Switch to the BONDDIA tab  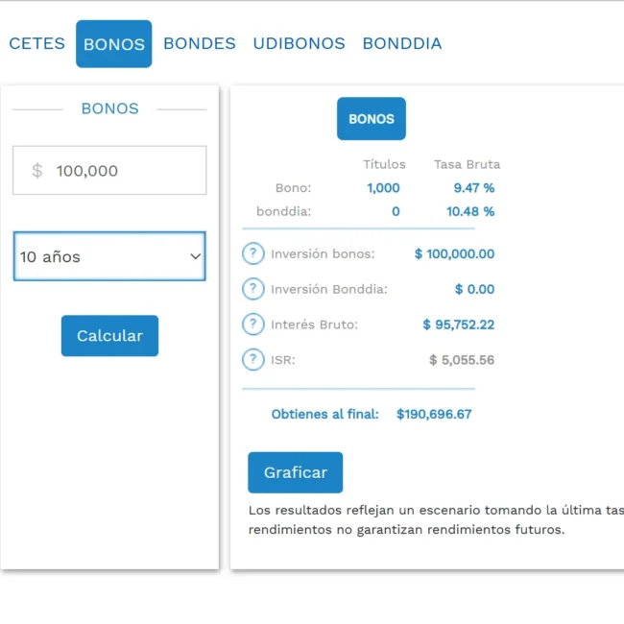tap(401, 43)
